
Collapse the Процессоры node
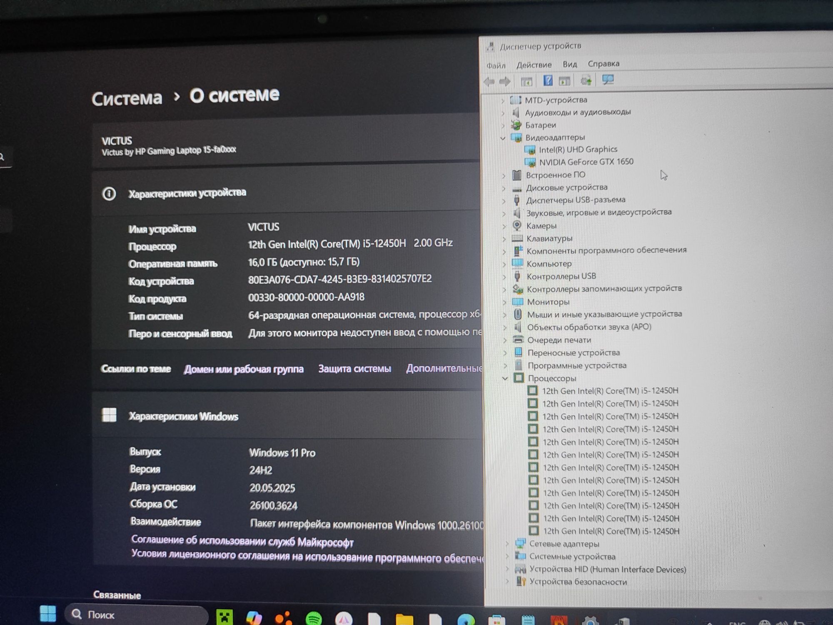tap(505, 379)
